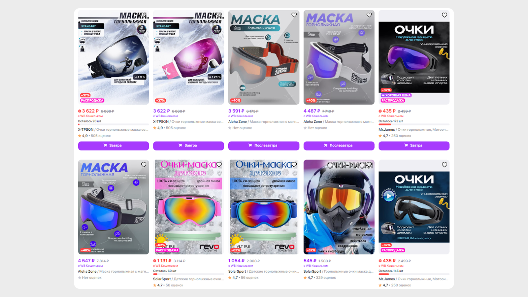Click Послезавтра button under the 4 487 ₽ mask
This screenshot has width=528, height=297.
click(x=339, y=146)
